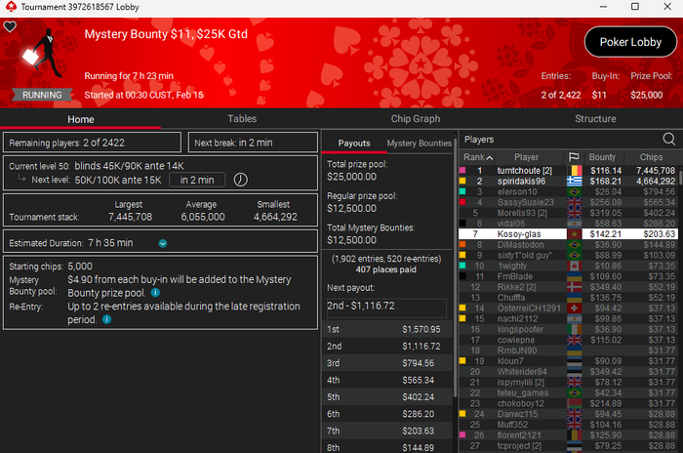Click Denmark flag beside Rikke2
This screenshot has height=453, width=683.
(575, 287)
